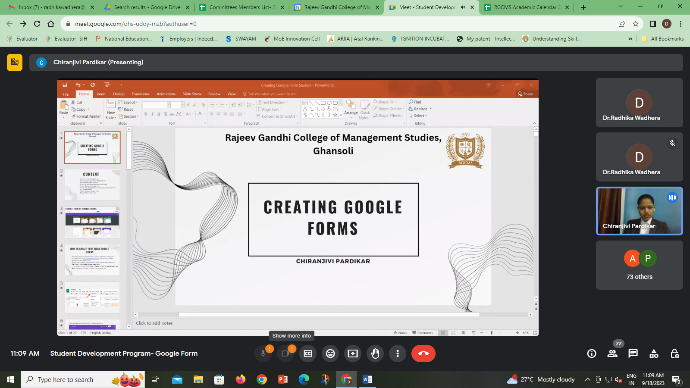Reload the Meet page
The image size is (690, 388).
pyautogui.click(x=37, y=24)
